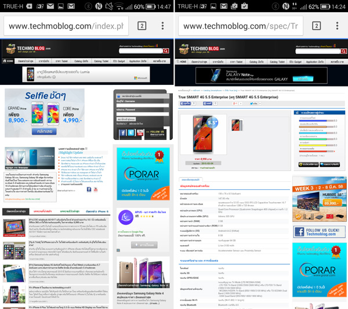Open iPhone tip and trick article thumbnail
Image resolution: width=348 pixels, height=309 pixels.
pyautogui.click(x=14, y=250)
